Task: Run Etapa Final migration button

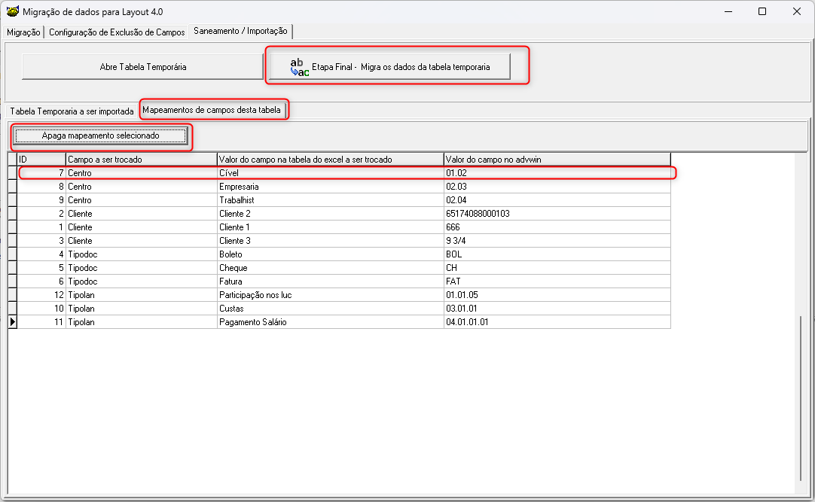Action: pos(389,67)
